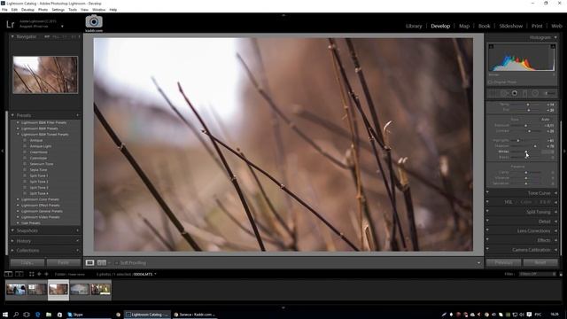Collapse the Presets panel
This screenshot has width=567, height=319.
[12, 115]
